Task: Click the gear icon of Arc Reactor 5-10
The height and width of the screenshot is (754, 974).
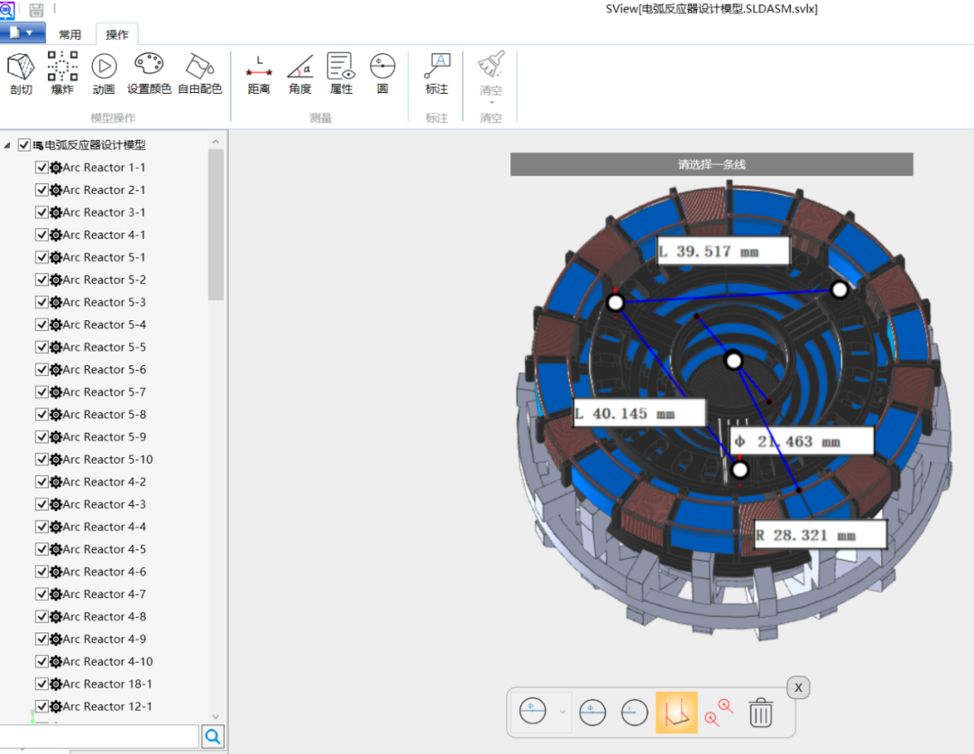Action: (56, 460)
